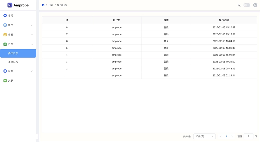Select the 系统日志 menu item
This screenshot has width=260, height=142.
tap(13, 62)
